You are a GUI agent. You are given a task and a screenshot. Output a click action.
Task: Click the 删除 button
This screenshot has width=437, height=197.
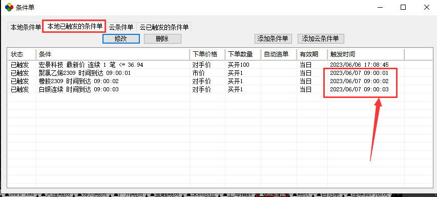click(162, 39)
